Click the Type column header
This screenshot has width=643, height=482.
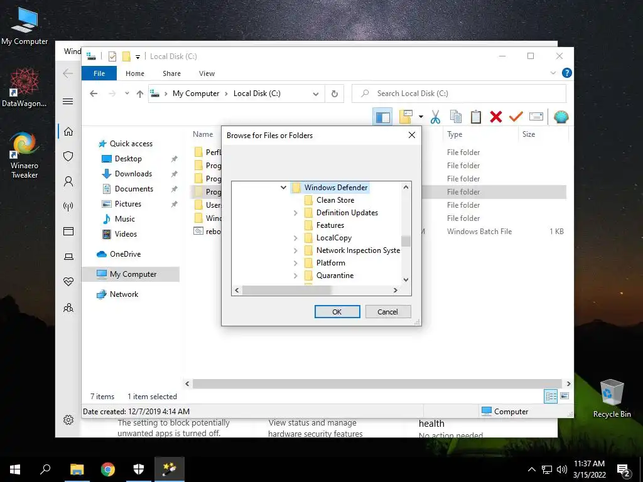pos(455,134)
